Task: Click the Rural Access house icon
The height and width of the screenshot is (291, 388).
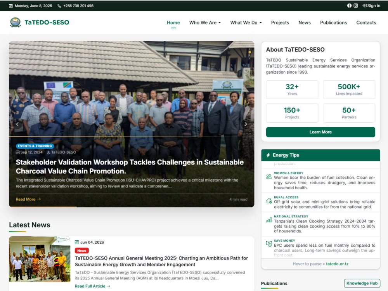Action: click(269, 201)
